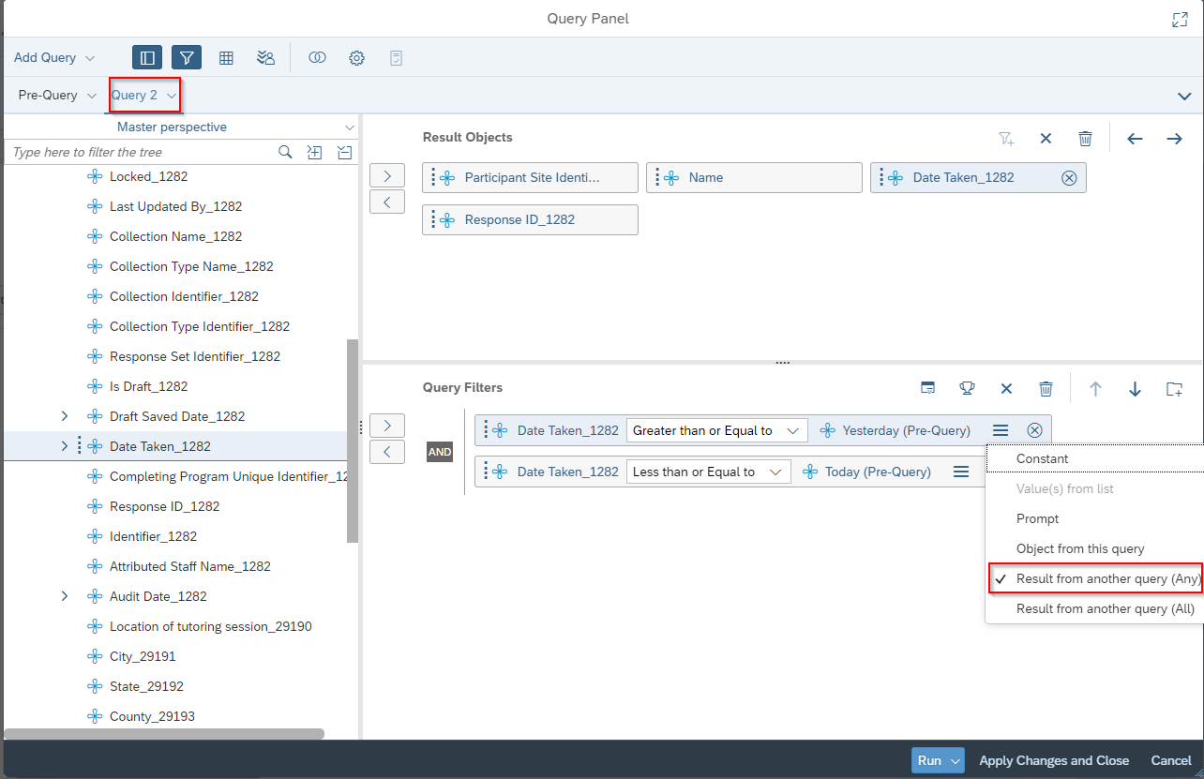This screenshot has width=1204, height=779.
Task: Expand the Audit Date_1282 tree node
Action: pos(65,596)
